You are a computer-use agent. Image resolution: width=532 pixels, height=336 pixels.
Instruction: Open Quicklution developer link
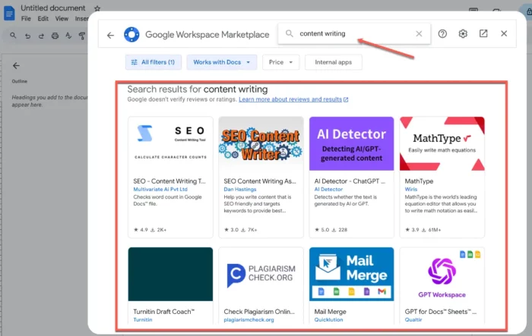[x=328, y=320]
